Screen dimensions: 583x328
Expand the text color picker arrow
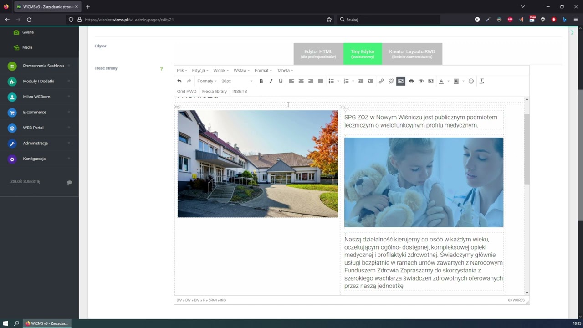coord(448,81)
